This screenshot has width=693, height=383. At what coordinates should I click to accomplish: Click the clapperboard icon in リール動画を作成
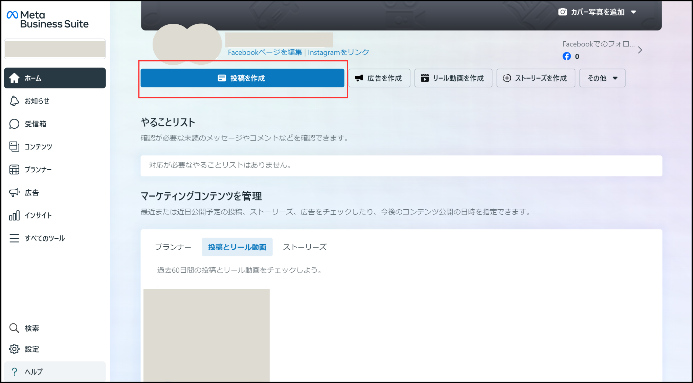coord(425,78)
